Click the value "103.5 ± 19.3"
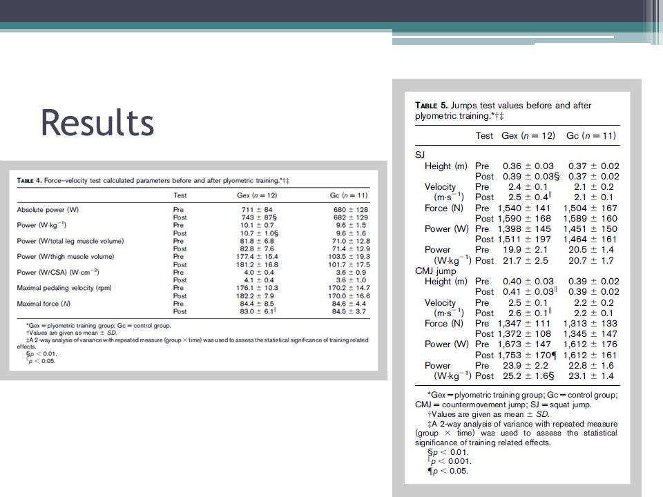This screenshot has height=497, width=663. (x=349, y=257)
